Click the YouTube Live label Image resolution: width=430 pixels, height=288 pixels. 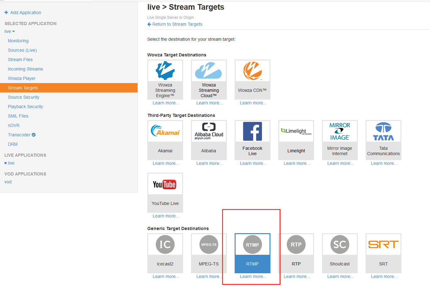tap(165, 203)
